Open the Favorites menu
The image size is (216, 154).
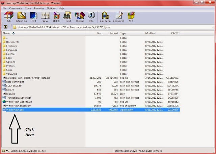[x=39, y=8]
